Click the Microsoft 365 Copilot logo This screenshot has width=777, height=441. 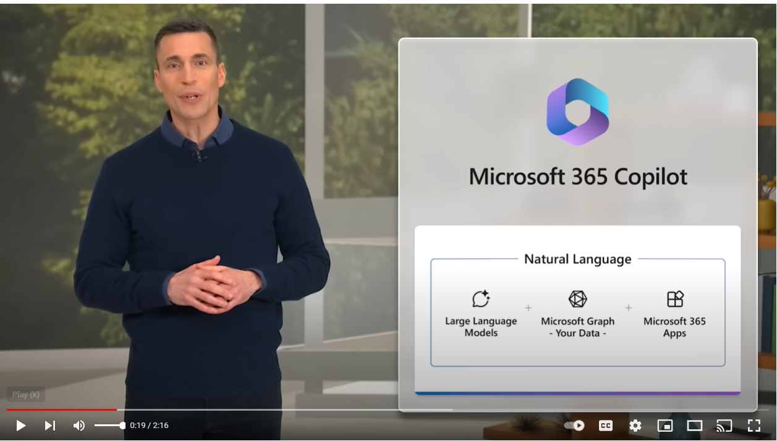578,112
